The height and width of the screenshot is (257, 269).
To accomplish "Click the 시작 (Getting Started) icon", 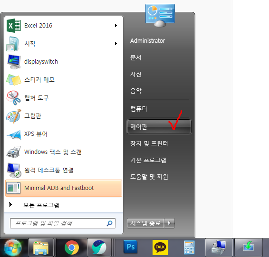I will tap(12, 44).
